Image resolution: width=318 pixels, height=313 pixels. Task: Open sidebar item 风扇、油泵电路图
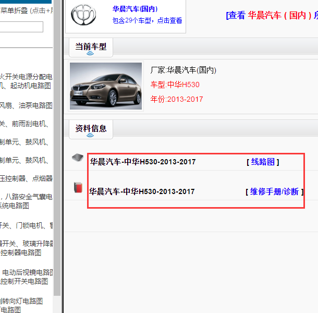26,105
